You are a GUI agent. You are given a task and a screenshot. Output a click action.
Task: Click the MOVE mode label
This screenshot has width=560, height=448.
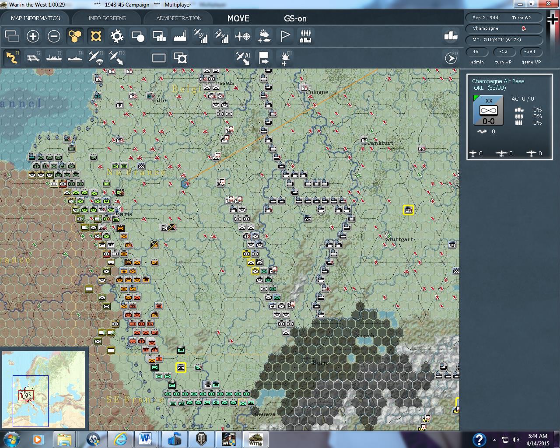click(238, 18)
